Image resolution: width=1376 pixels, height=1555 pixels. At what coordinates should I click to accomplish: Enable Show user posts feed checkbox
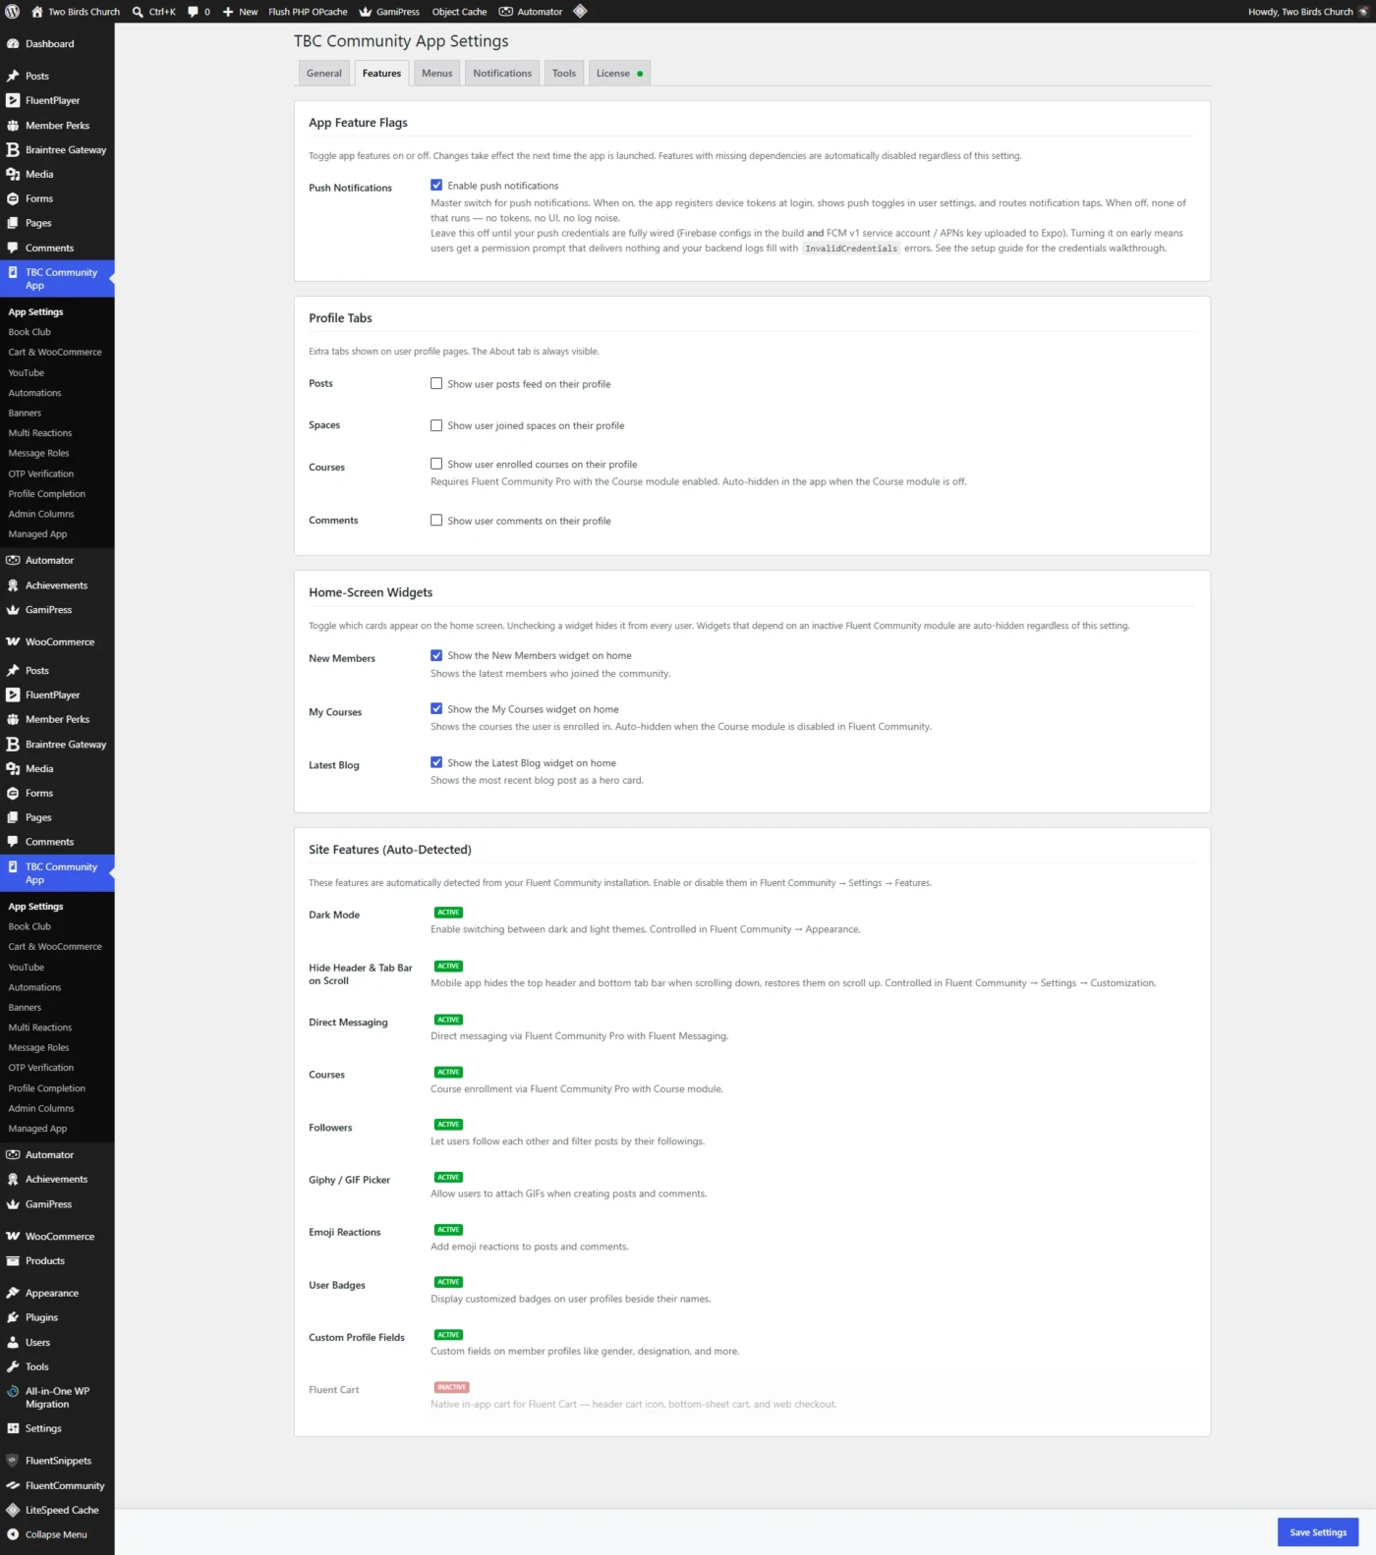coord(436,383)
